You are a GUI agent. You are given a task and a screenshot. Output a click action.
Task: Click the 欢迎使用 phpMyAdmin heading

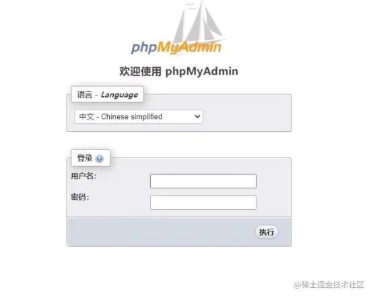(x=178, y=71)
